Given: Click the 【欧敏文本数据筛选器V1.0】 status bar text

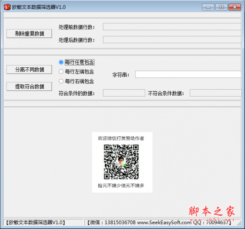Looking at the screenshot, I should pyautogui.click(x=36, y=223).
